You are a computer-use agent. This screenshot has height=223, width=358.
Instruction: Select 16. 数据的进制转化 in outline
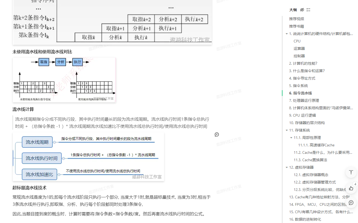point(305,219)
